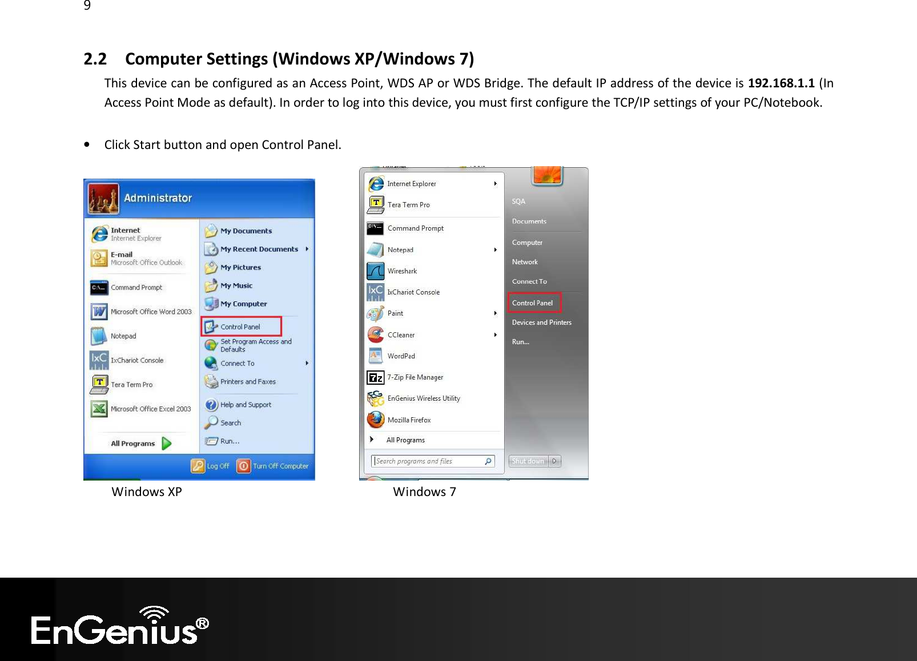Click the WordPad icon

[x=376, y=356]
